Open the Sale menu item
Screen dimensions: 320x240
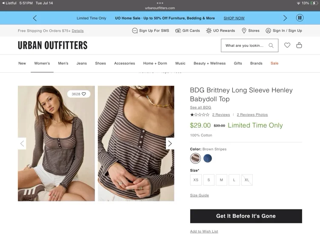click(274, 63)
